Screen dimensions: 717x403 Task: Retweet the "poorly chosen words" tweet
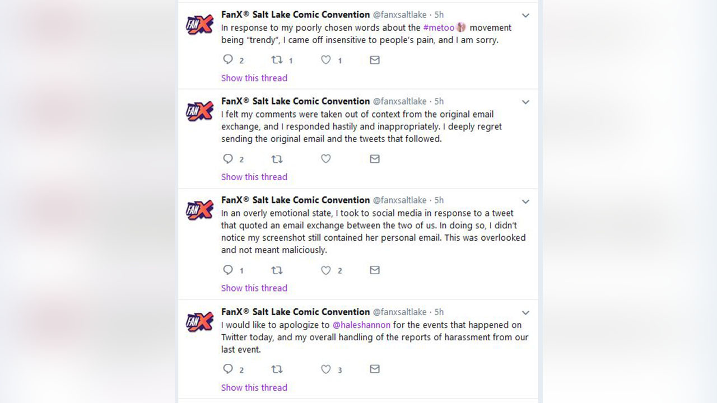(277, 59)
